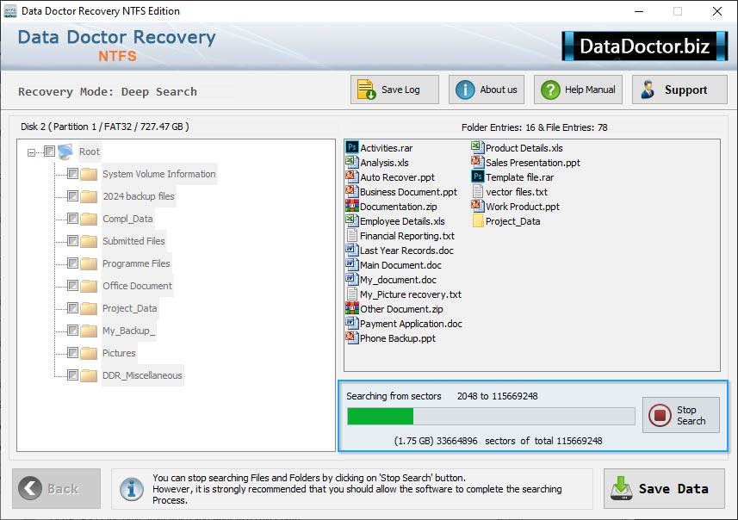Click the 'Disk 2 (Partition 1 / FAT32 / 727.47 GB)' label
This screenshot has width=738, height=520.
[x=105, y=127]
